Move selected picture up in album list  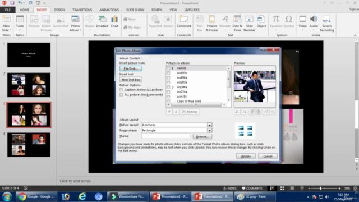coord(169,112)
